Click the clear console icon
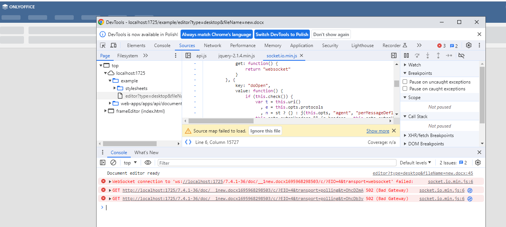The image size is (506, 227). tap(113, 162)
